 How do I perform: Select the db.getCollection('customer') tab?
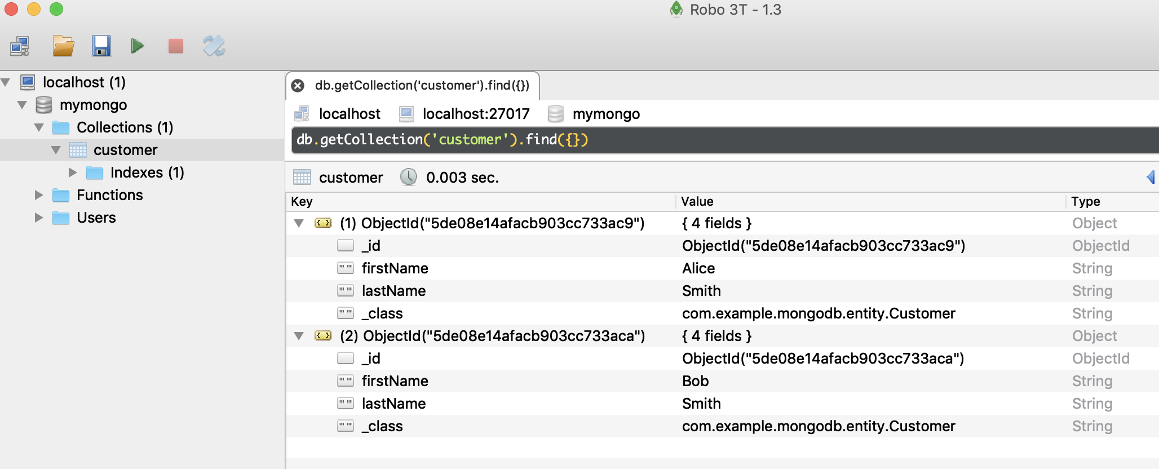[x=422, y=86]
